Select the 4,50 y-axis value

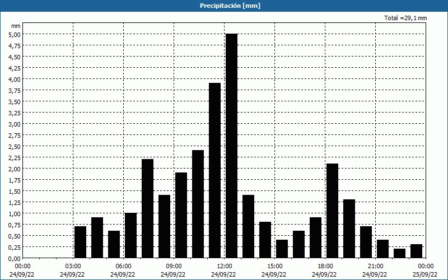point(15,57)
